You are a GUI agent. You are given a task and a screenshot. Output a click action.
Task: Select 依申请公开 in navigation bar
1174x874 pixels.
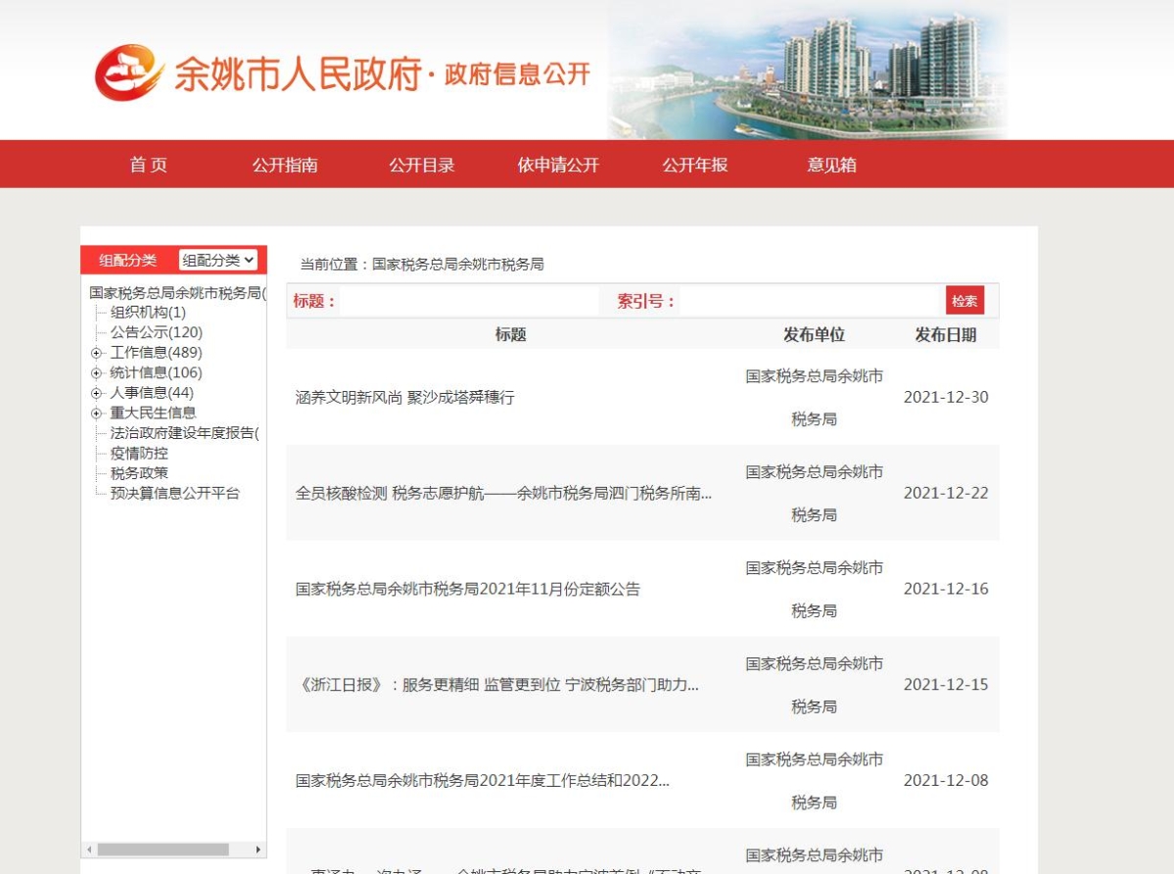tap(558, 165)
